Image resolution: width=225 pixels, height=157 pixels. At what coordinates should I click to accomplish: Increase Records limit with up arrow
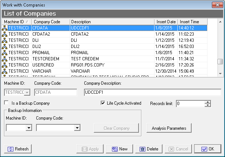(x=208, y=102)
